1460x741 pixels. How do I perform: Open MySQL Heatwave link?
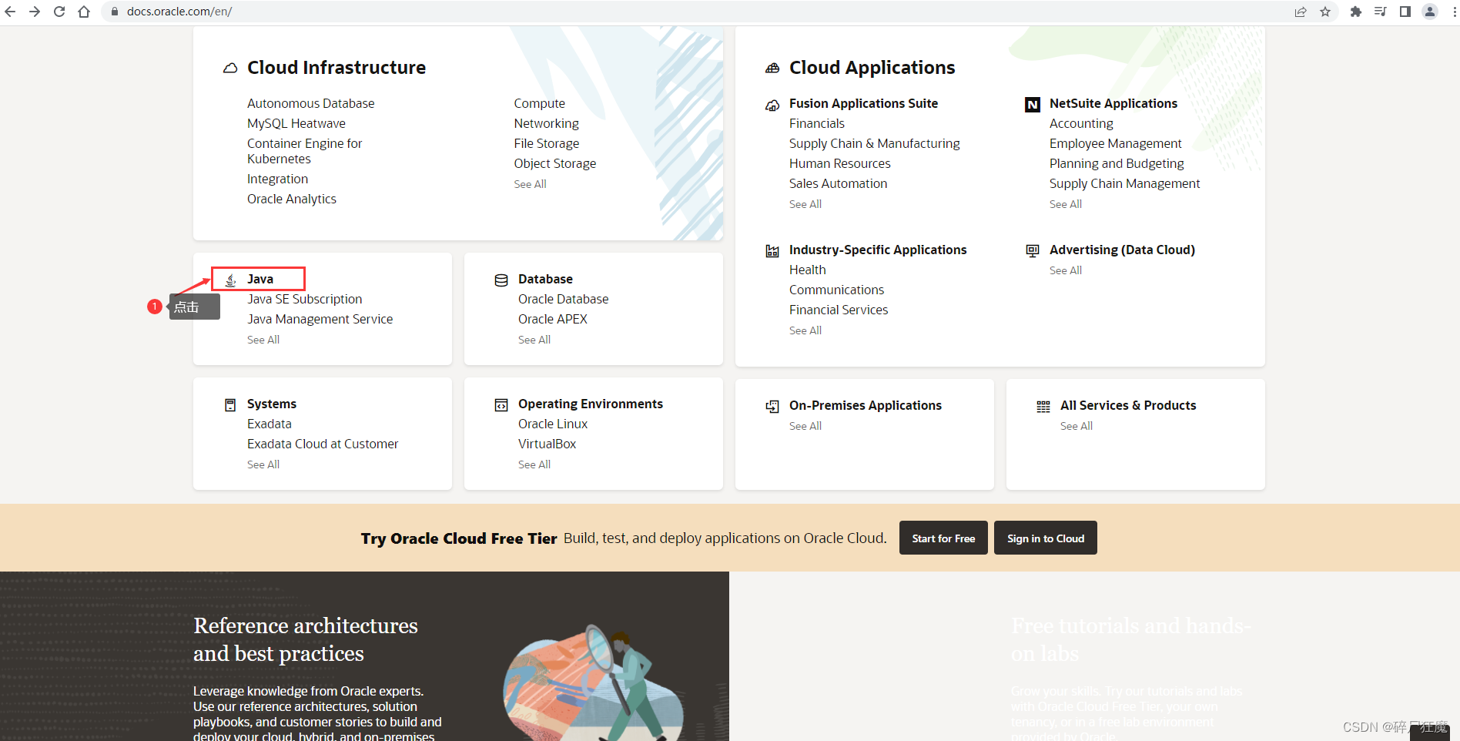pos(296,123)
